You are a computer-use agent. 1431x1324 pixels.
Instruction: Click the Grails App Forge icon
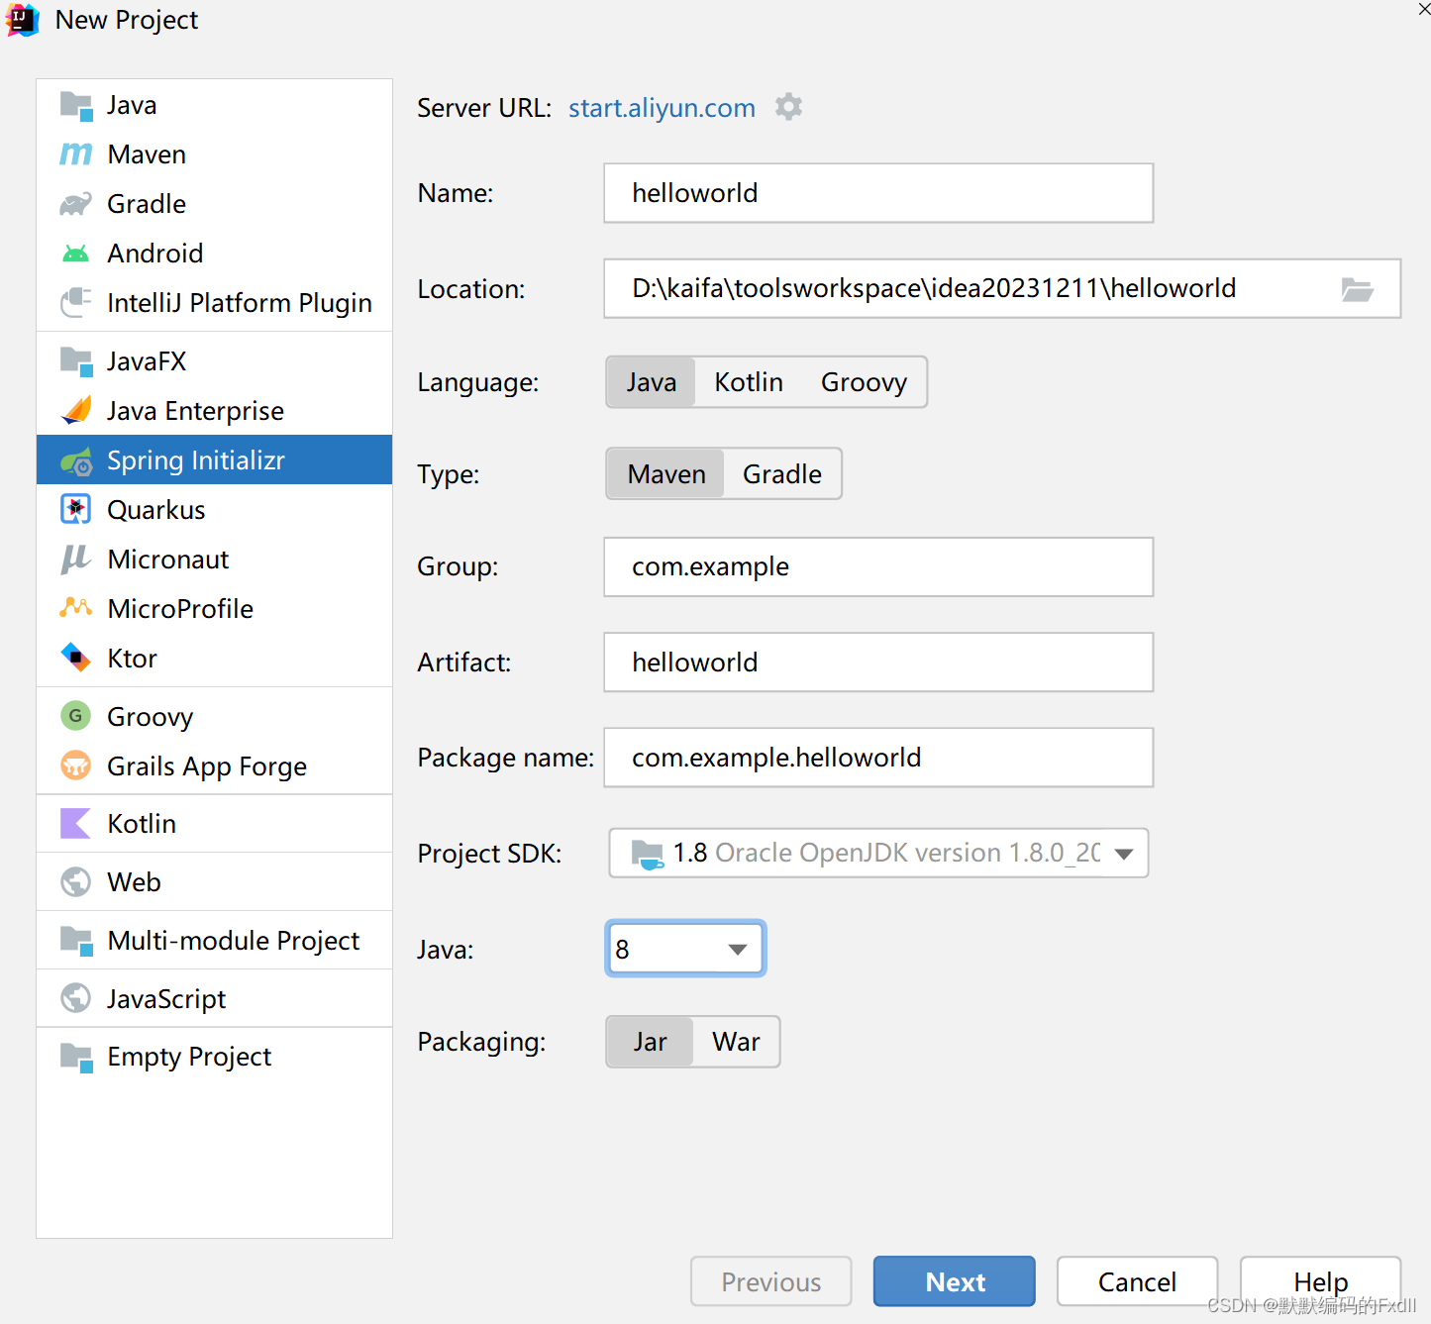[x=76, y=764]
